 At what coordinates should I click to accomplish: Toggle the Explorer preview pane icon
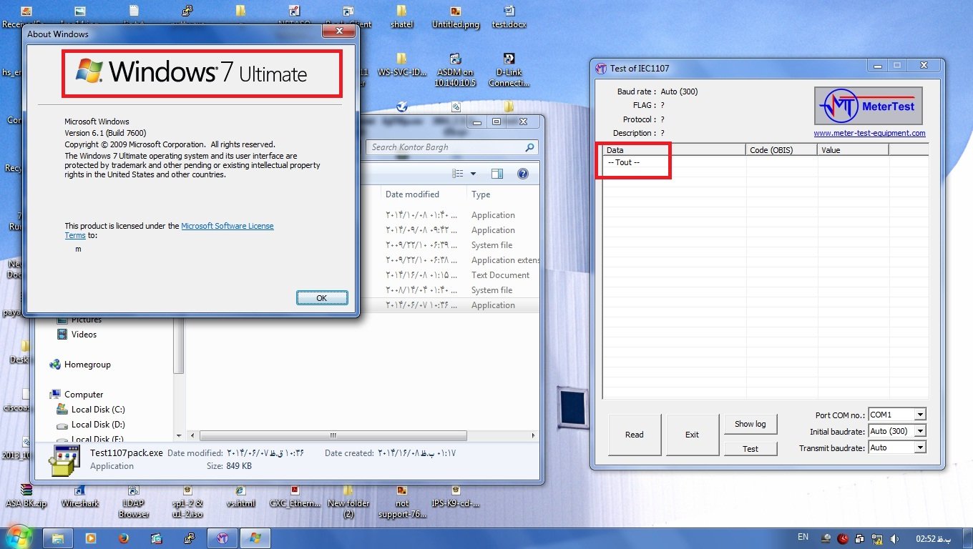(x=497, y=174)
